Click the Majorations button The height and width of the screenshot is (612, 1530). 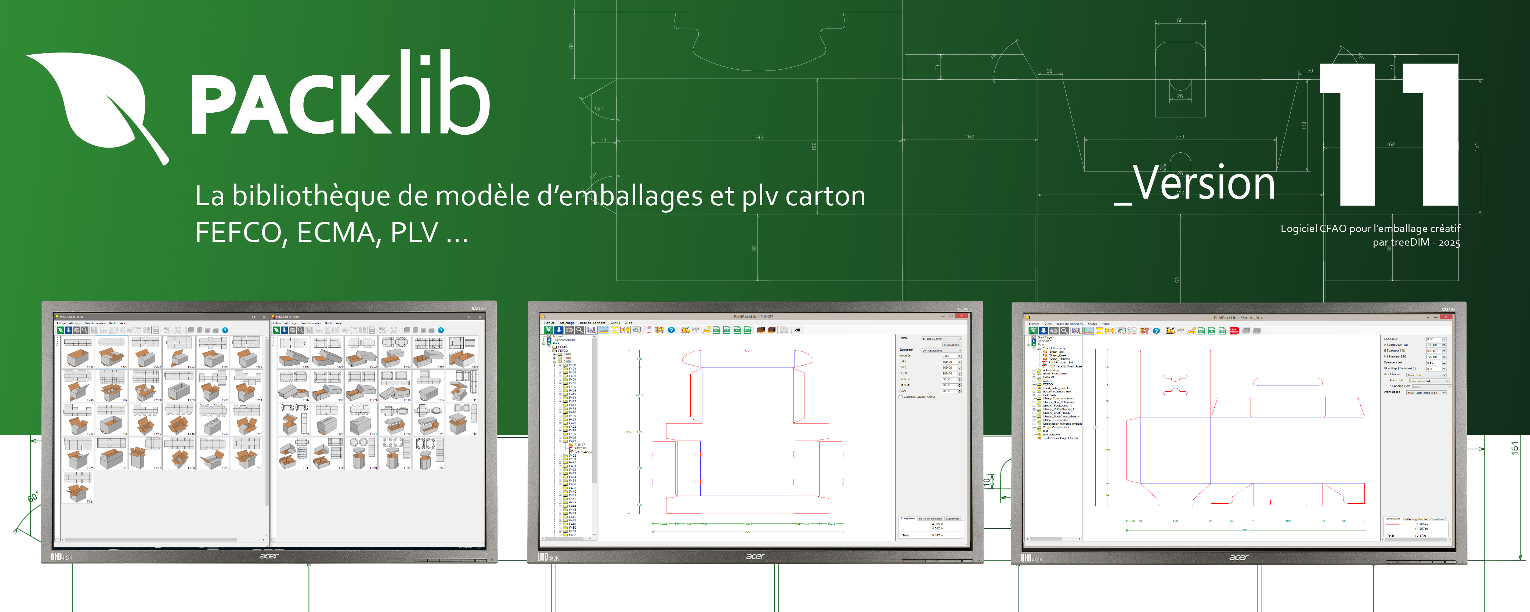click(x=952, y=345)
